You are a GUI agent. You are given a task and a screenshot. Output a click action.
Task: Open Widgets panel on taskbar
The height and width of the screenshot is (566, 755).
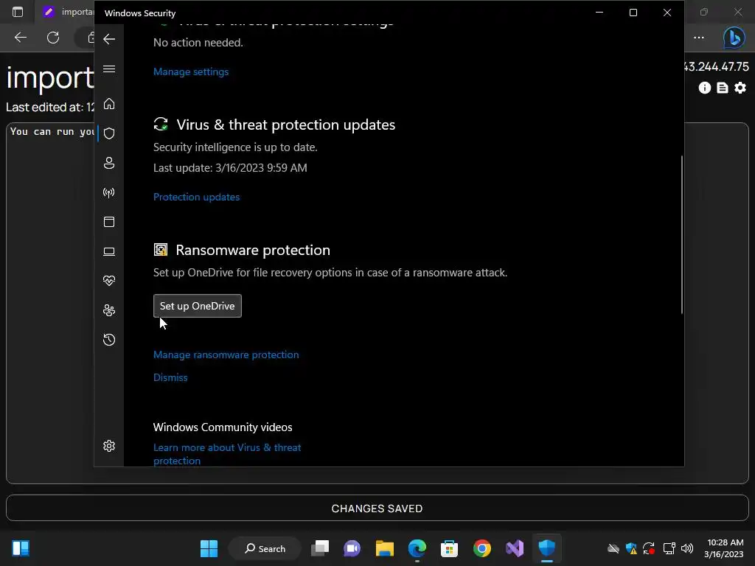pos(21,548)
